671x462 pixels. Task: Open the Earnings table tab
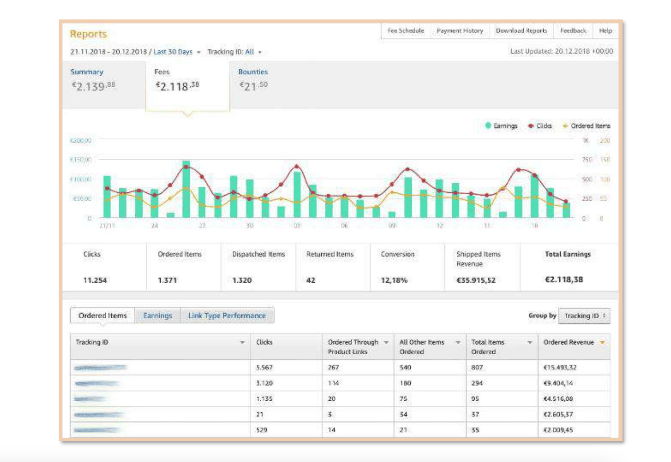tap(157, 316)
